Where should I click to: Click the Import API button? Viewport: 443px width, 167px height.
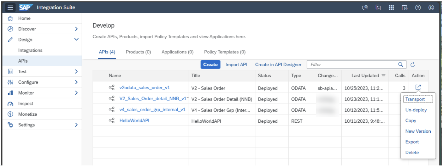(236, 64)
